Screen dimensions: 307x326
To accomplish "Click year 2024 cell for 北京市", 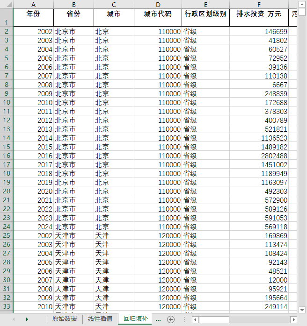I will pos(33,227).
